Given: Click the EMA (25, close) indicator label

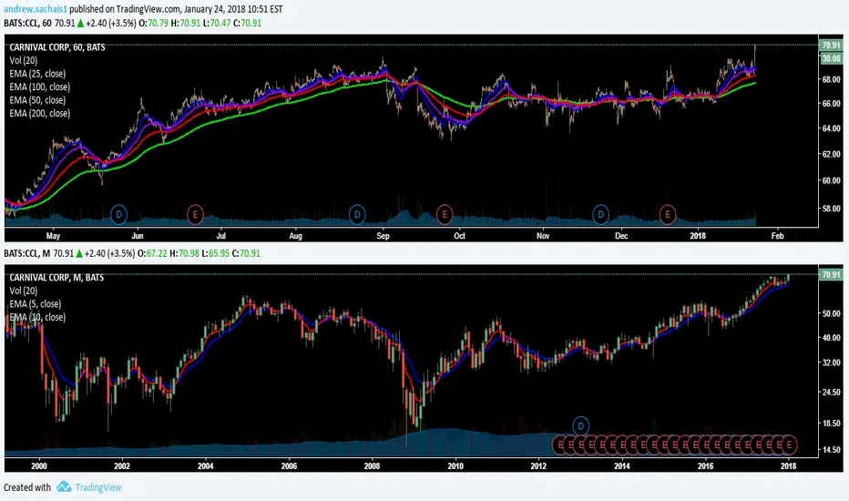Looking at the screenshot, I should coord(37,74).
